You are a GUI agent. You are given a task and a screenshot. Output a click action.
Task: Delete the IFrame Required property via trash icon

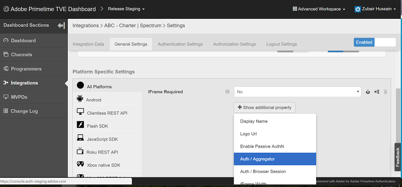(x=386, y=92)
